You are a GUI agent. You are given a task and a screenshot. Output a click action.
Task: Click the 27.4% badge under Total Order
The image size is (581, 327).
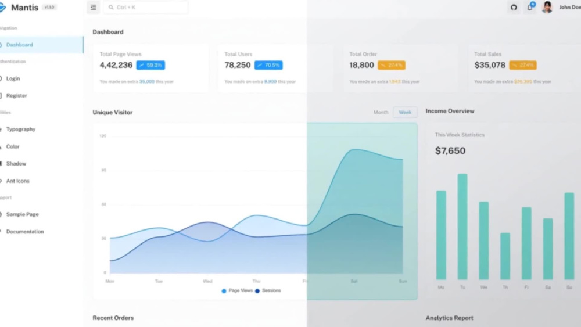point(391,65)
